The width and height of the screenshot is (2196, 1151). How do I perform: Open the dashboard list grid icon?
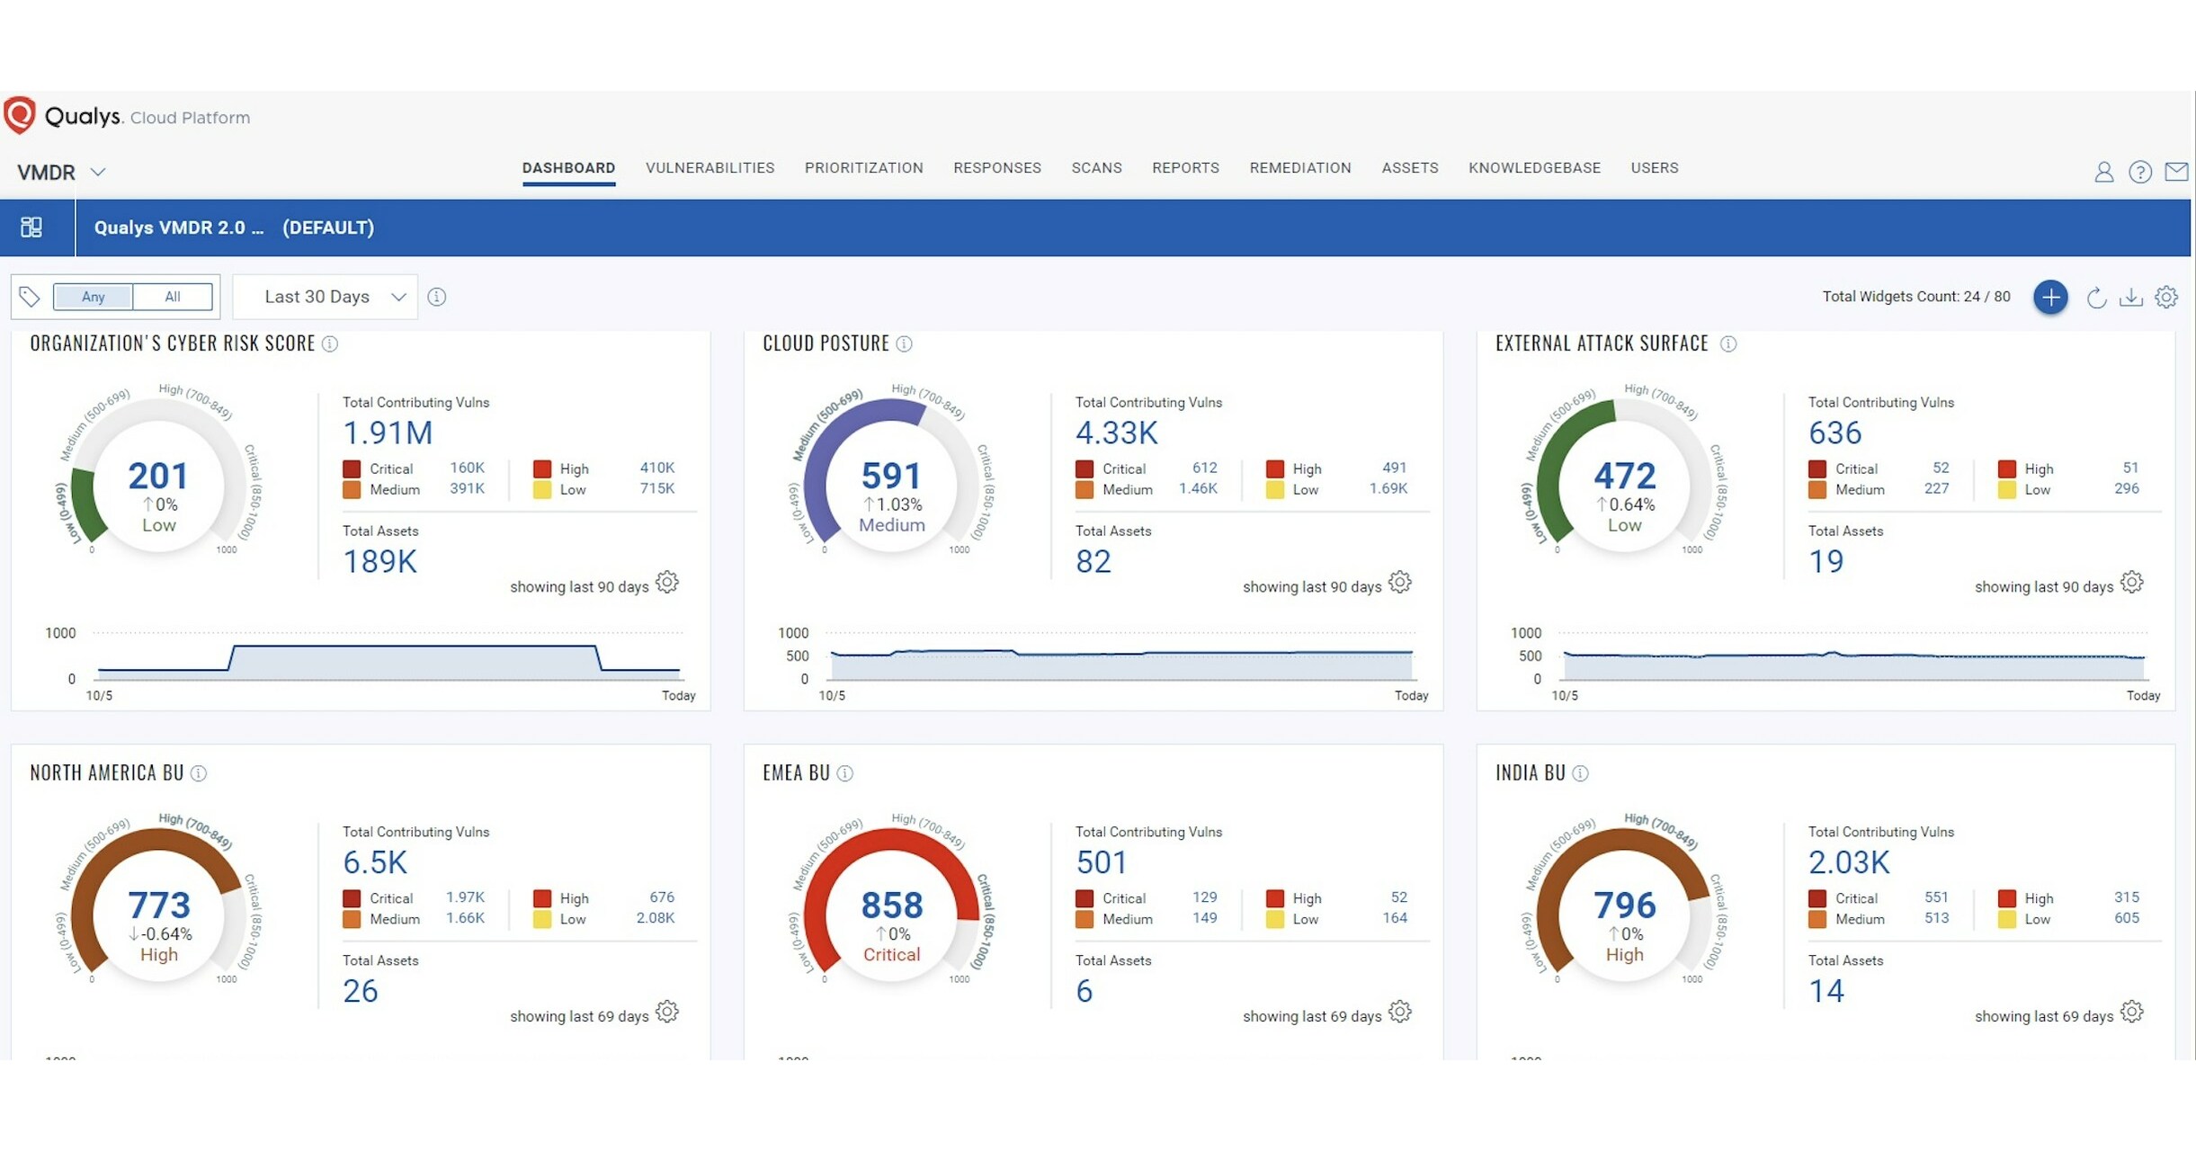tap(31, 228)
